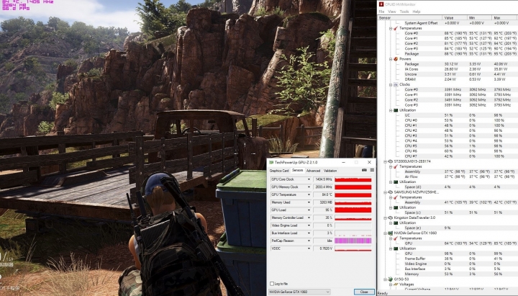Click the ST2000LM015 Utilization chip icon

(x=396, y=182)
